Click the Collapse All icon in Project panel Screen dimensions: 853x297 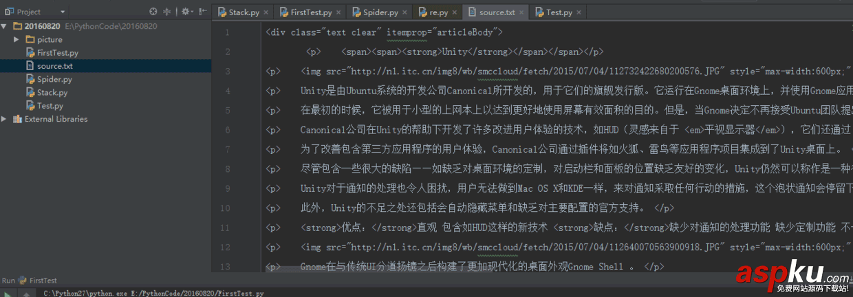168,12
